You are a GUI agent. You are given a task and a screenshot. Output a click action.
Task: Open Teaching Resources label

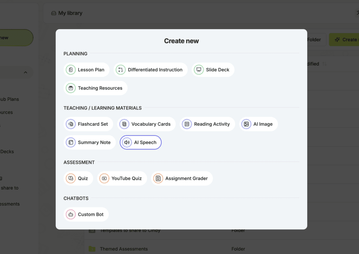click(x=100, y=88)
